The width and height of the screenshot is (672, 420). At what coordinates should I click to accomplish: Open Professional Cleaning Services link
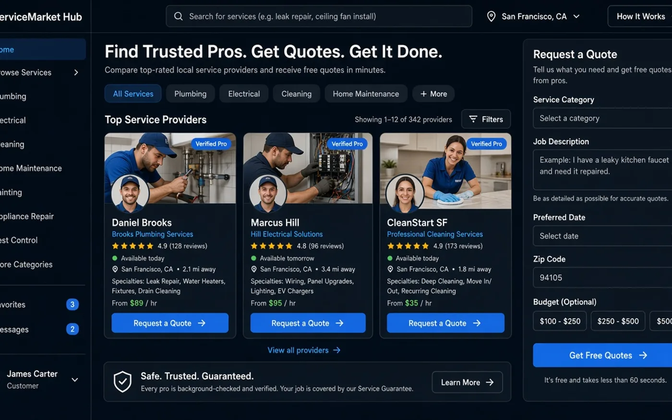(x=435, y=234)
